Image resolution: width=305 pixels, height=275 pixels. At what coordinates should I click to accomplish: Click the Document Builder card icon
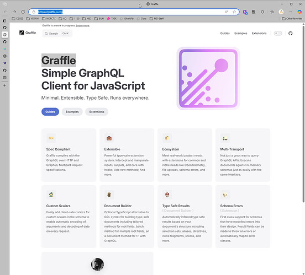109,195
